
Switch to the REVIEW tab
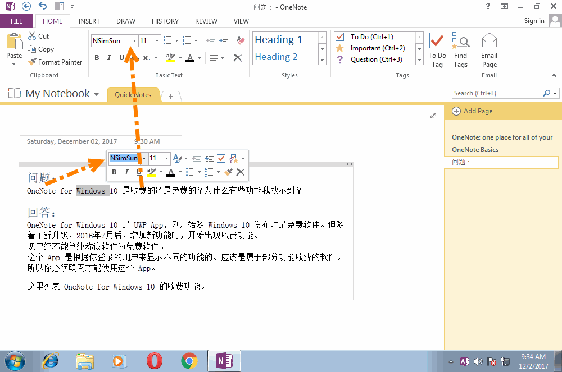tap(206, 21)
